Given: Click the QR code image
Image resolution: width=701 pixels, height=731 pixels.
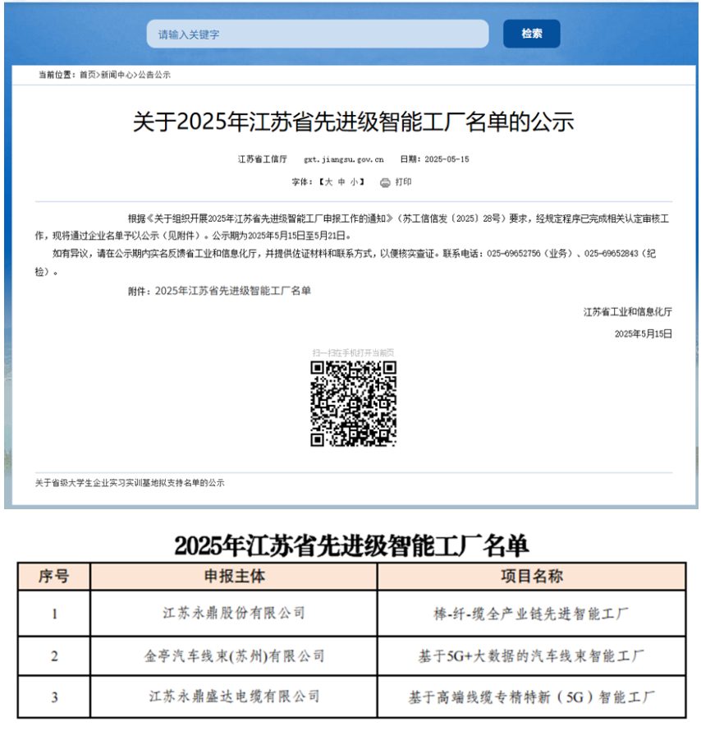Looking at the screenshot, I should [353, 404].
